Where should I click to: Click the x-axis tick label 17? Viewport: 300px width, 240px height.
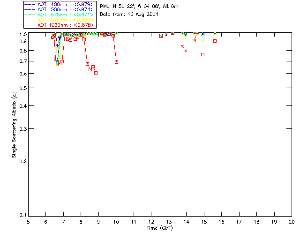click(x=239, y=222)
